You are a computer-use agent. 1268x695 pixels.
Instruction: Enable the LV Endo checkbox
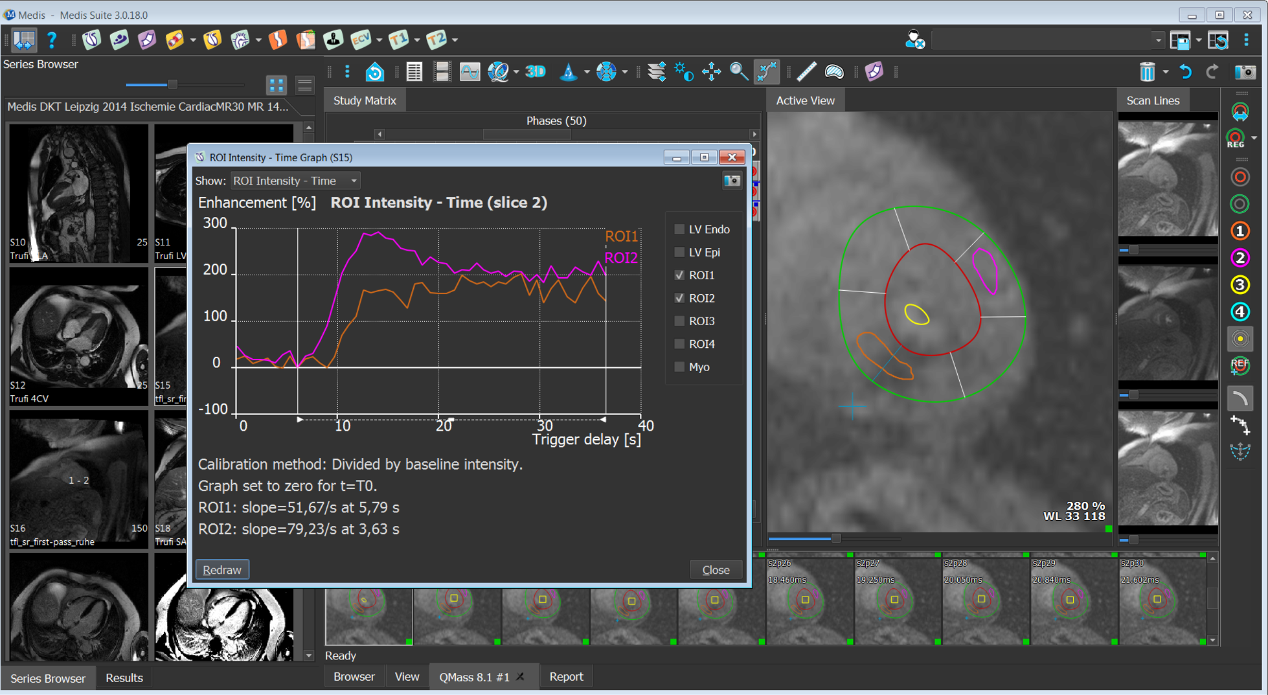(x=679, y=229)
